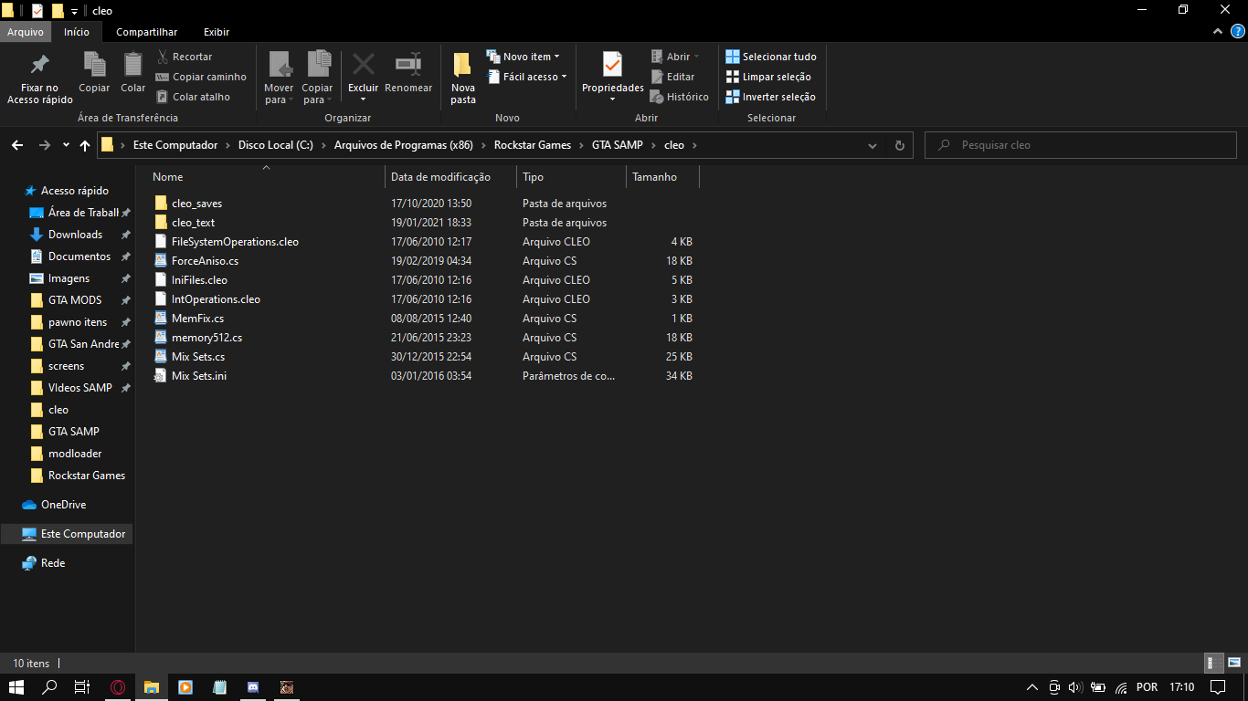Image resolution: width=1248 pixels, height=701 pixels.
Task: Select the memory512.cs file
Action: pos(206,338)
